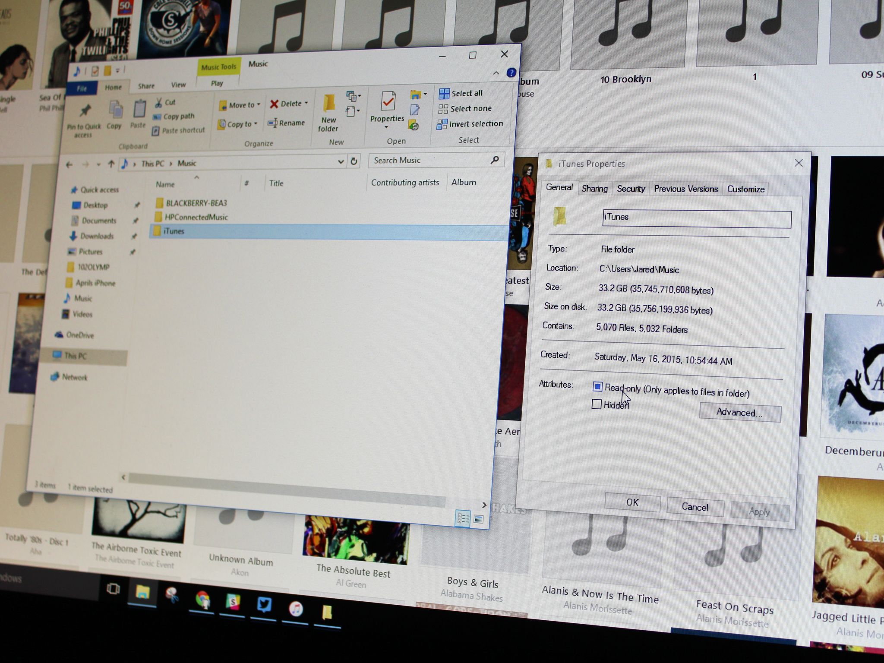Expand the Copy to dropdown
884x663 pixels.
256,124
